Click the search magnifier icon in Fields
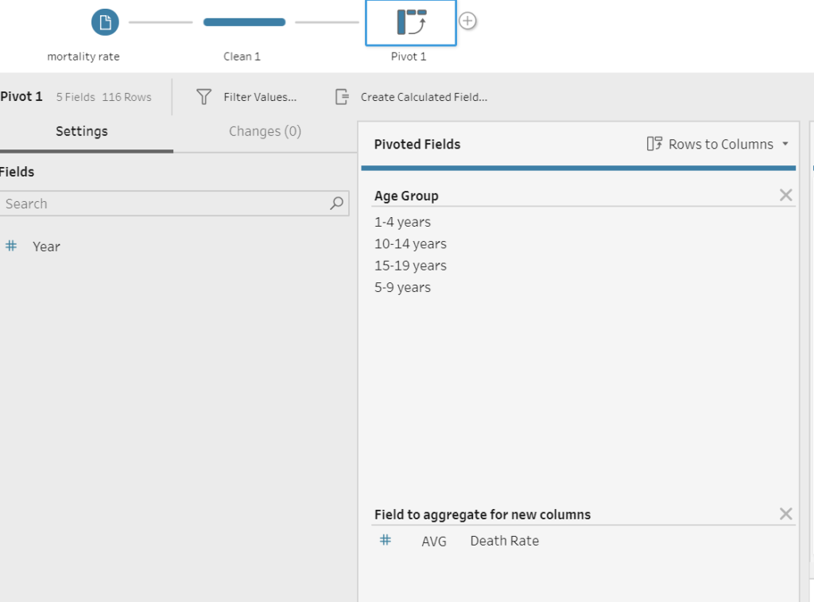Screen dimensions: 814x602 coord(337,204)
